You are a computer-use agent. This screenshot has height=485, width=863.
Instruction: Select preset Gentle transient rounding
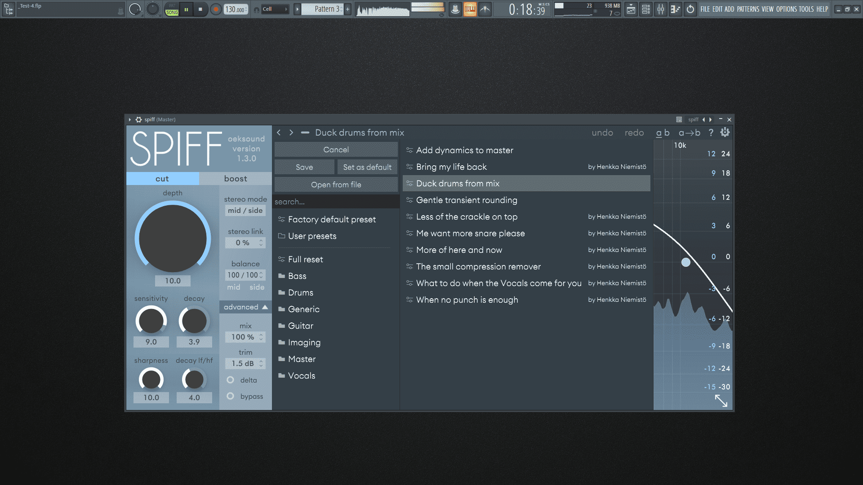click(x=526, y=200)
